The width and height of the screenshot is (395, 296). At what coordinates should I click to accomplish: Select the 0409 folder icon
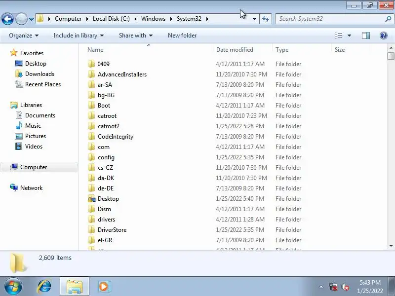[92, 64]
